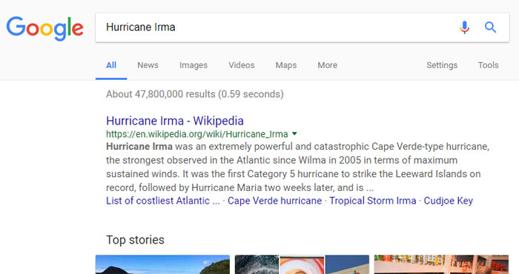The width and height of the screenshot is (519, 274).
Task: Open the third Top stories thumbnail
Action: 441,264
